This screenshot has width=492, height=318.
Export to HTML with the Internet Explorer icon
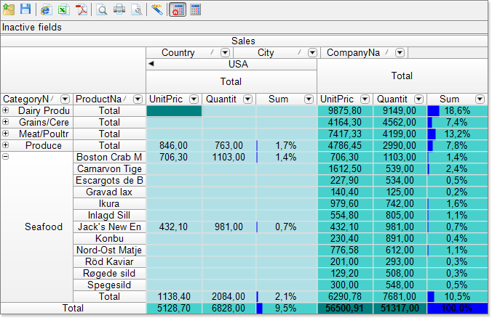click(46, 9)
